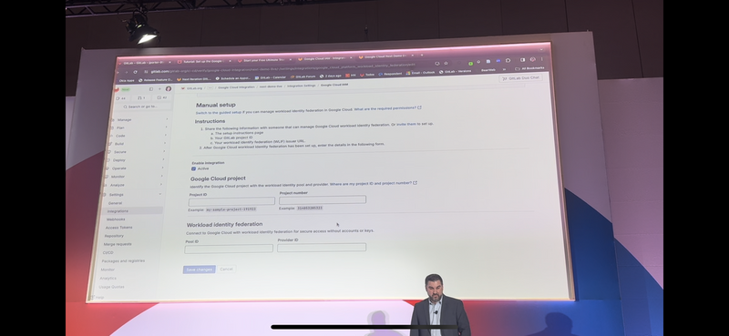This screenshot has width=729, height=336.
Task: Focus the Provider ID input field
Action: point(322,248)
